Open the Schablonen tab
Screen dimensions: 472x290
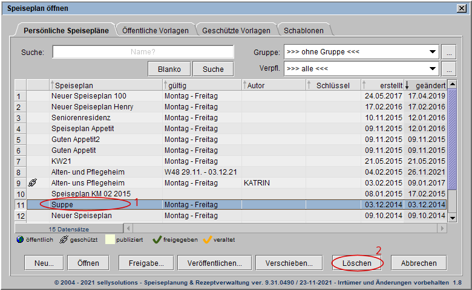click(x=304, y=30)
